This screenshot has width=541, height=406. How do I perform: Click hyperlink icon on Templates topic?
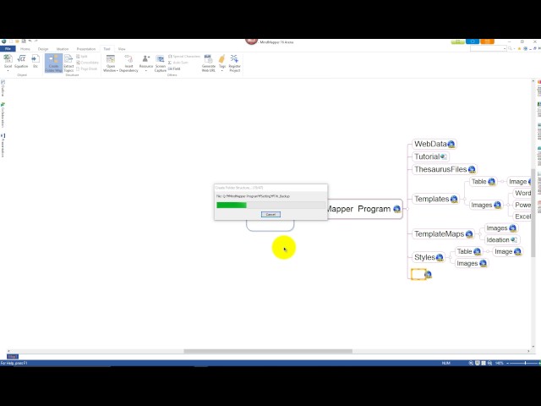[x=454, y=200]
